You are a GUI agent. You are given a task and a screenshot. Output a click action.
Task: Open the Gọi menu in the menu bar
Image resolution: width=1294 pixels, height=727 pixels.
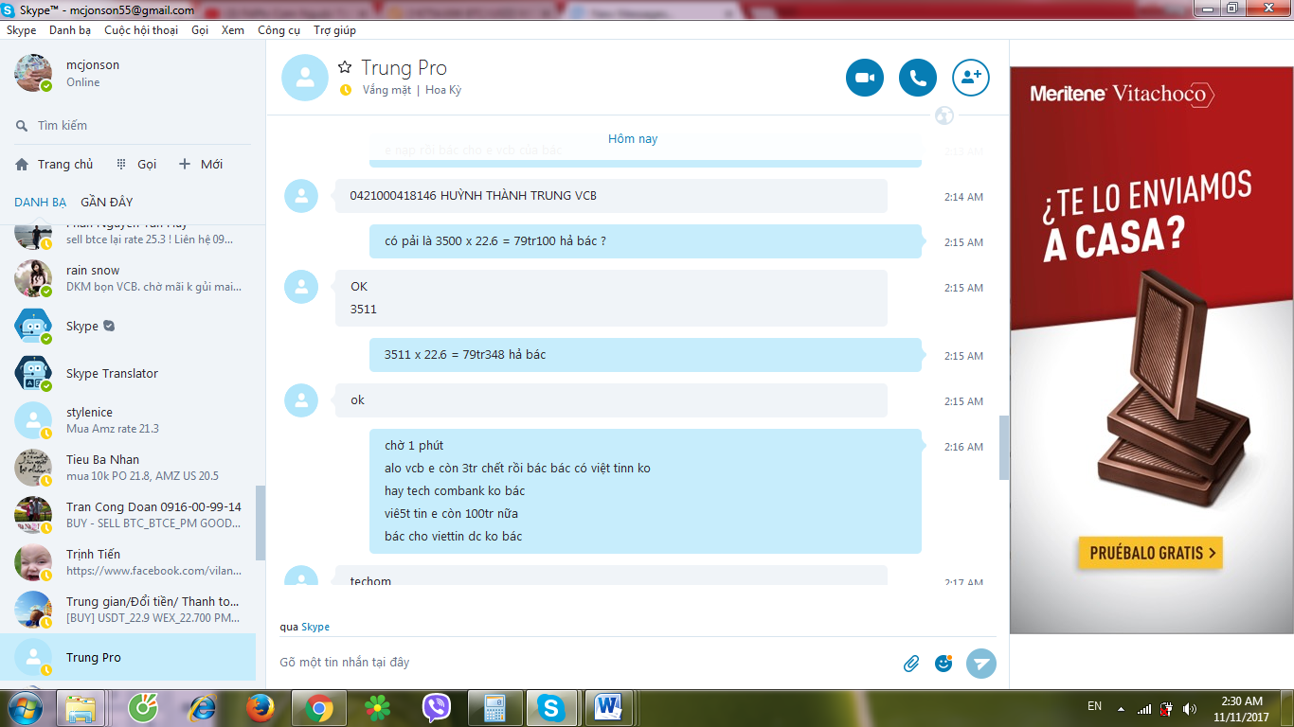point(200,30)
